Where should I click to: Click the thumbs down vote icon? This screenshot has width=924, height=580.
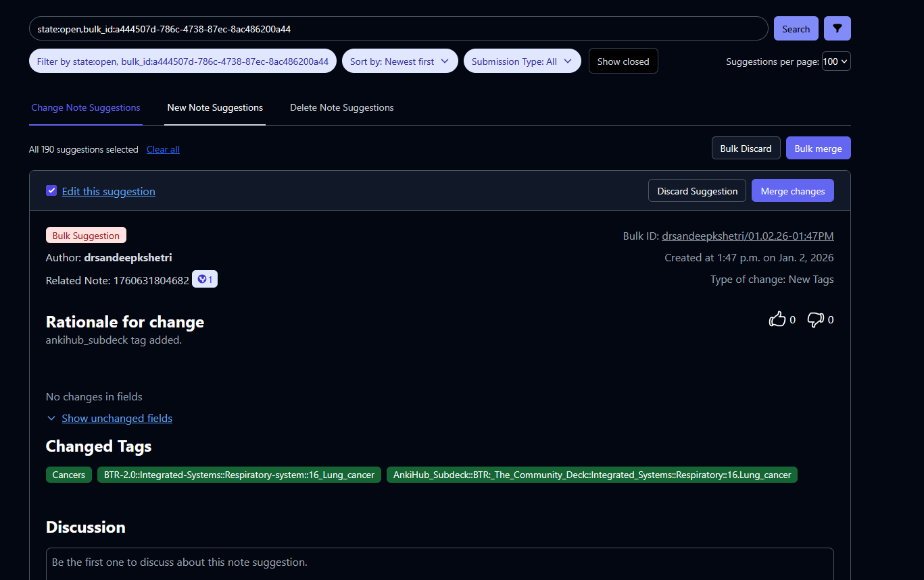815,319
